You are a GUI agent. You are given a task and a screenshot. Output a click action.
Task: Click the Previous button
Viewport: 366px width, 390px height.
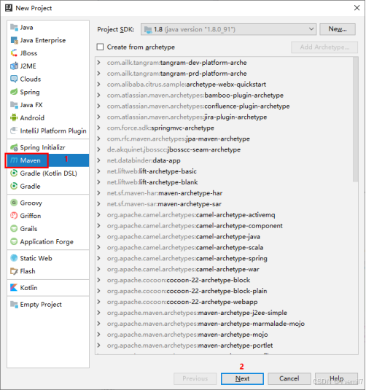tap(195, 378)
